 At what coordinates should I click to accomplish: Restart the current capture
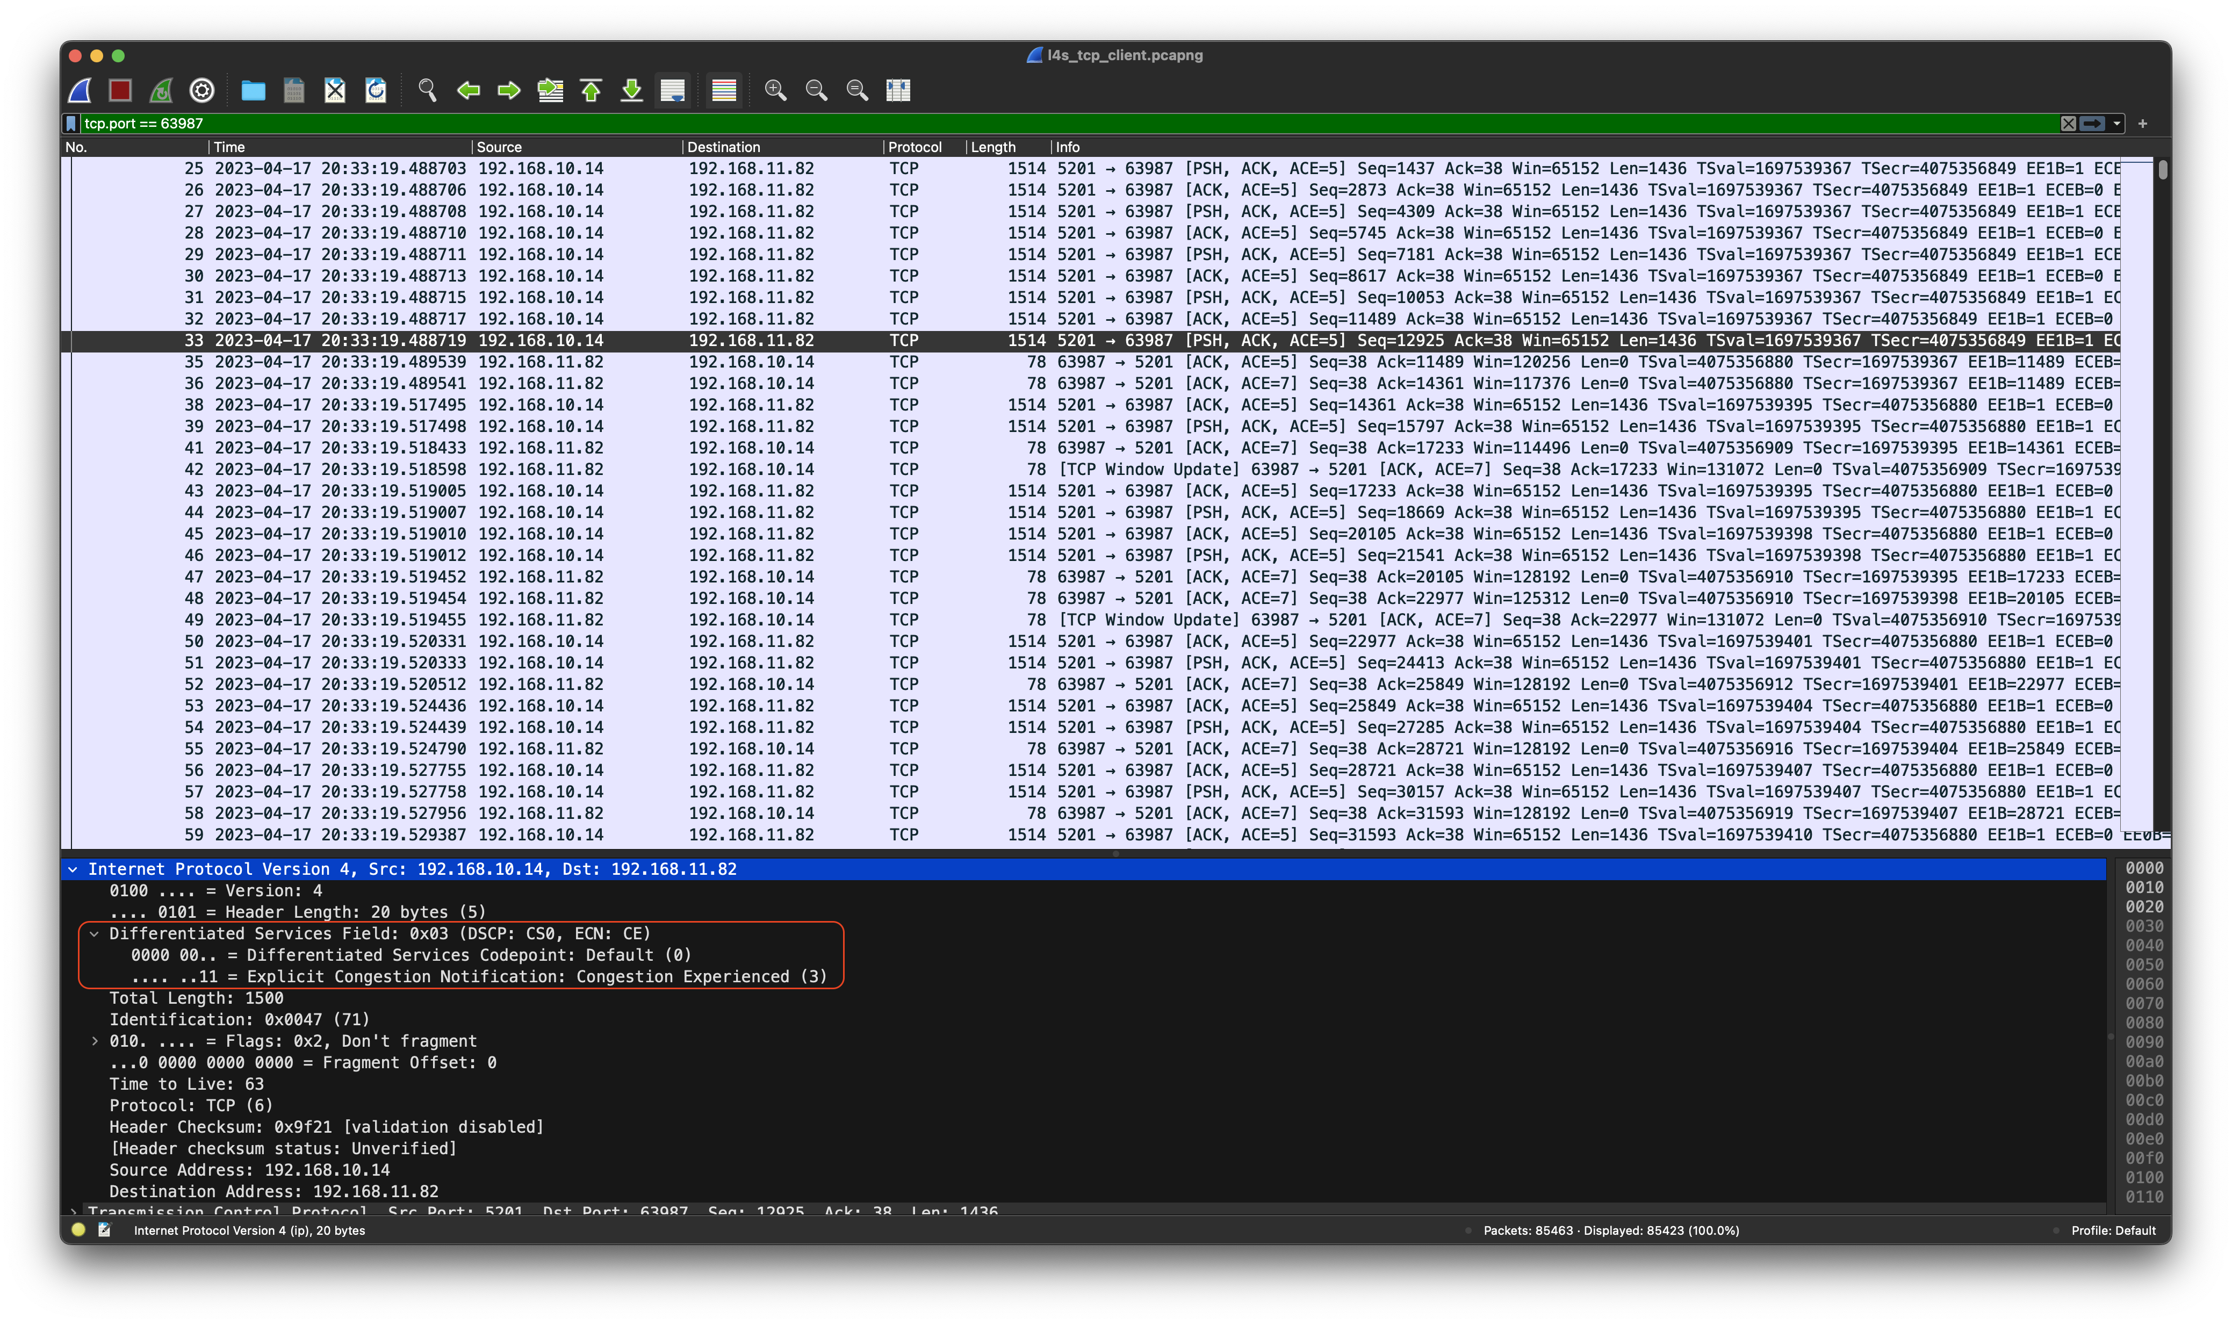pyautogui.click(x=162, y=90)
